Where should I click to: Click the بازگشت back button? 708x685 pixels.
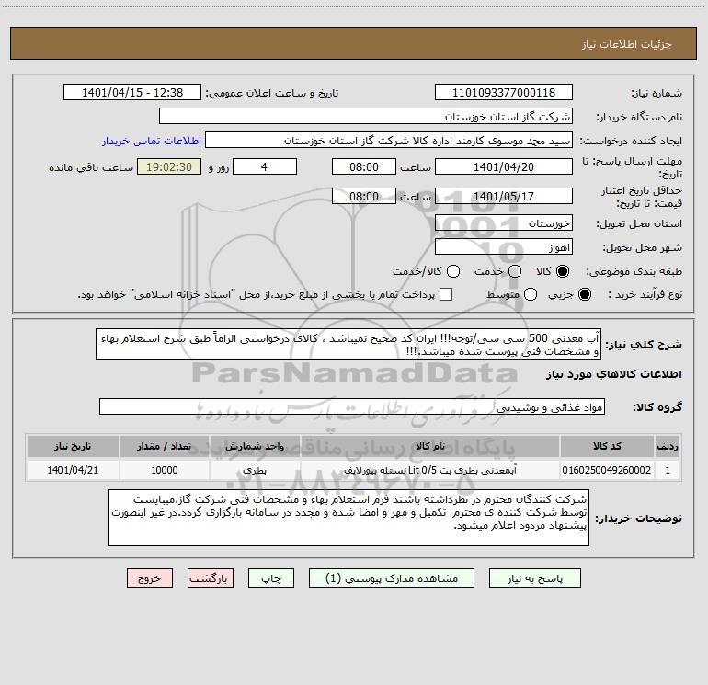[x=211, y=578]
